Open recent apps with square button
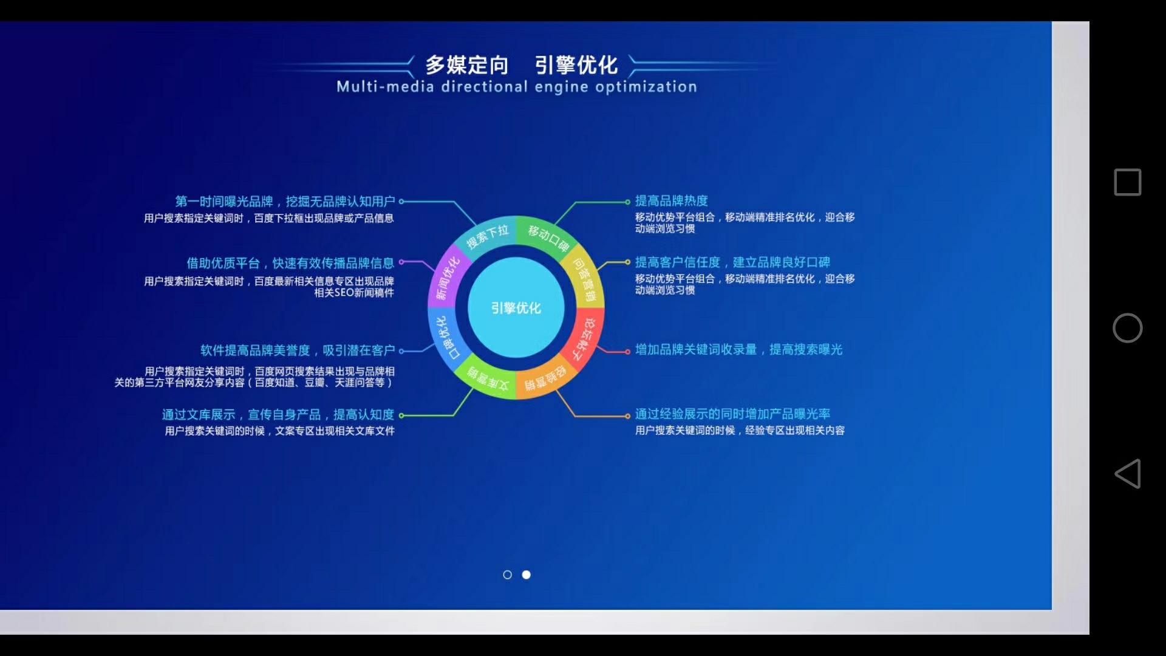The height and width of the screenshot is (656, 1166). pos(1128,182)
